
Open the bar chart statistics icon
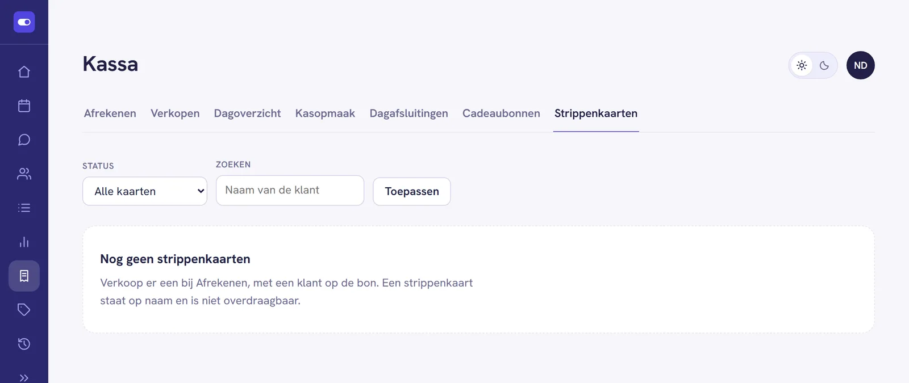(x=24, y=242)
